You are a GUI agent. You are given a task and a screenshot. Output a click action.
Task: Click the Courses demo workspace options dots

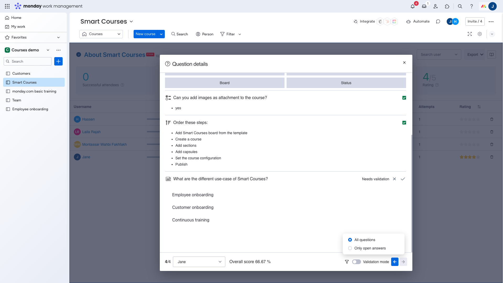pyautogui.click(x=58, y=50)
